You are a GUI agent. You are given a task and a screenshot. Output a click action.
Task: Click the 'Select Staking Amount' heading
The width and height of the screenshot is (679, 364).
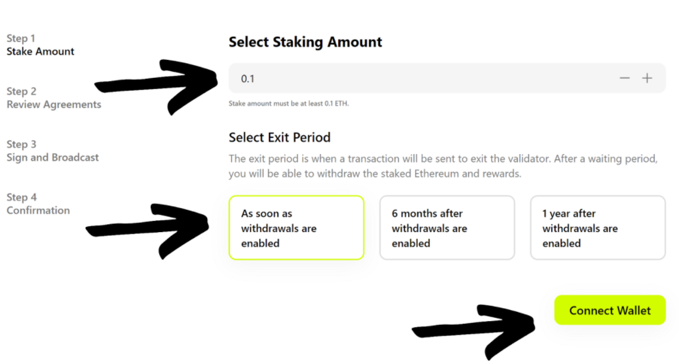(x=305, y=43)
